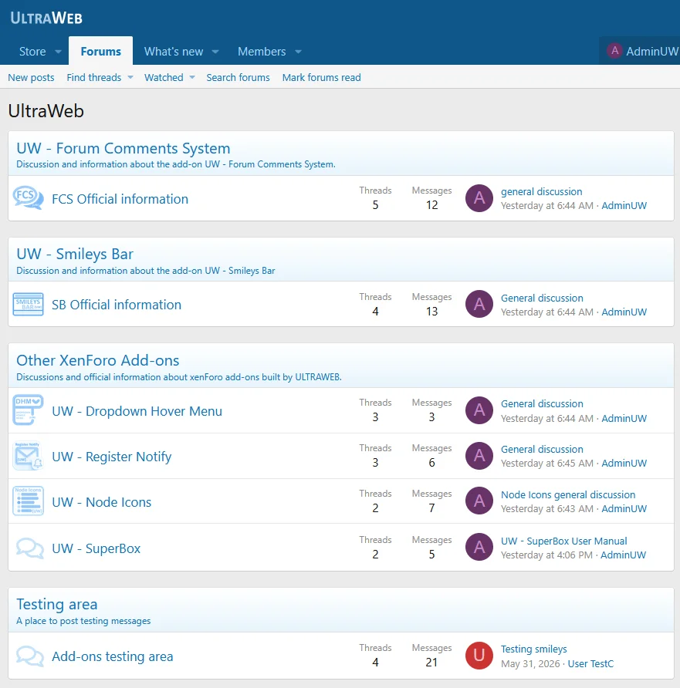
Task: Open AdminUW avatar in SB Official information row
Action: [x=479, y=304]
